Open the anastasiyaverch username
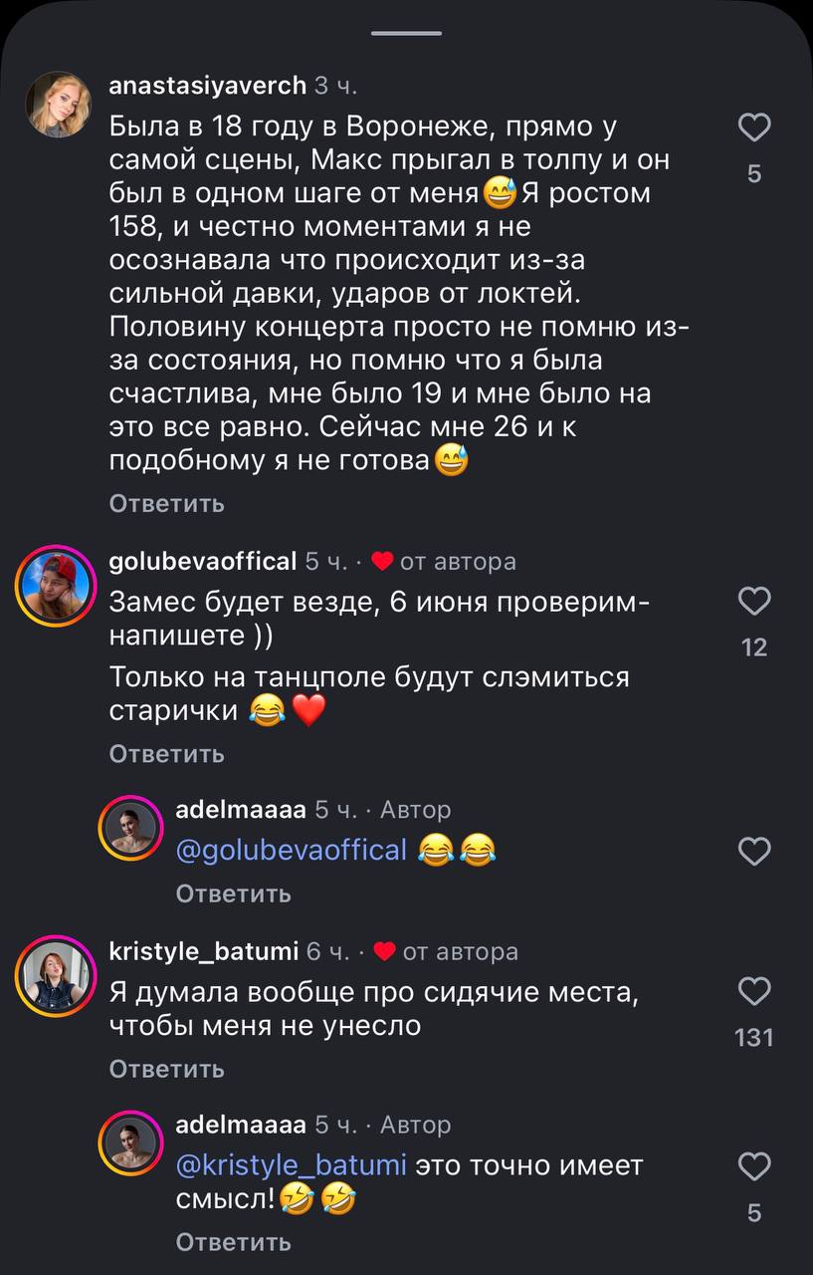This screenshot has width=813, height=1275. (207, 86)
